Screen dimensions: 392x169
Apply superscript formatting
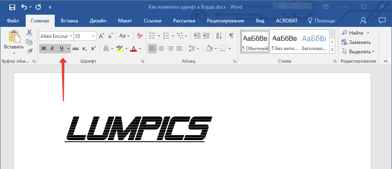click(94, 48)
